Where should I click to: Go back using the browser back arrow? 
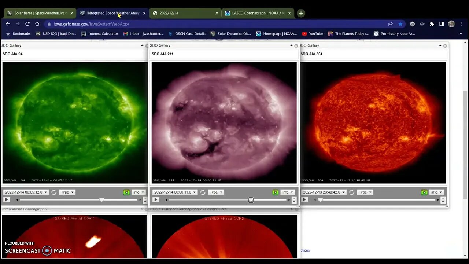coord(8,24)
